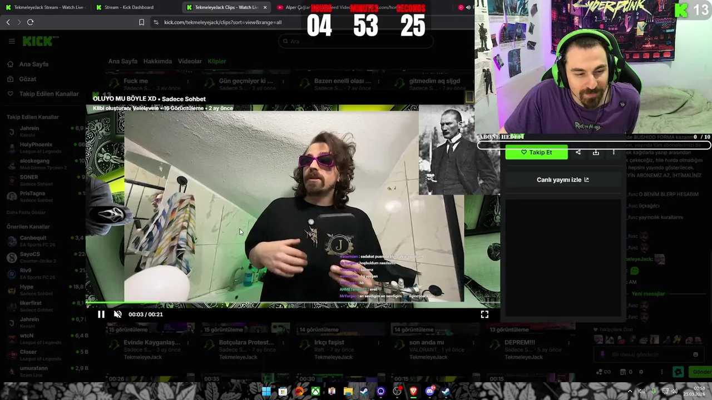Open options menu for Evinde Kayganlaş... clip
712x400 pixels.
coord(188,343)
